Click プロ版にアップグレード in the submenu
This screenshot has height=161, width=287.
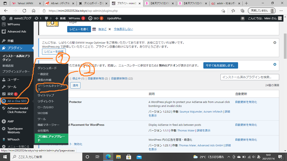(51, 138)
